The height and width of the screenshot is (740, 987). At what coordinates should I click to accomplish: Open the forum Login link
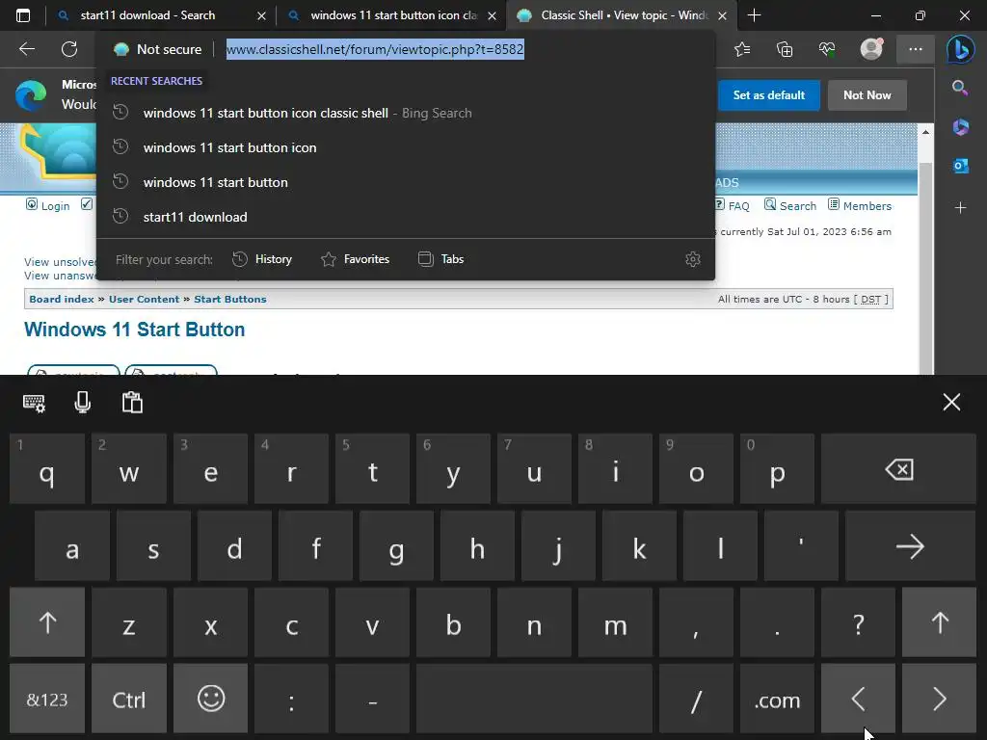[48, 205]
